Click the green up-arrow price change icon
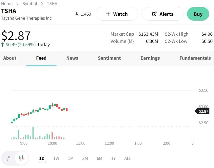Viewport: 214px width, 168px height. [3, 45]
